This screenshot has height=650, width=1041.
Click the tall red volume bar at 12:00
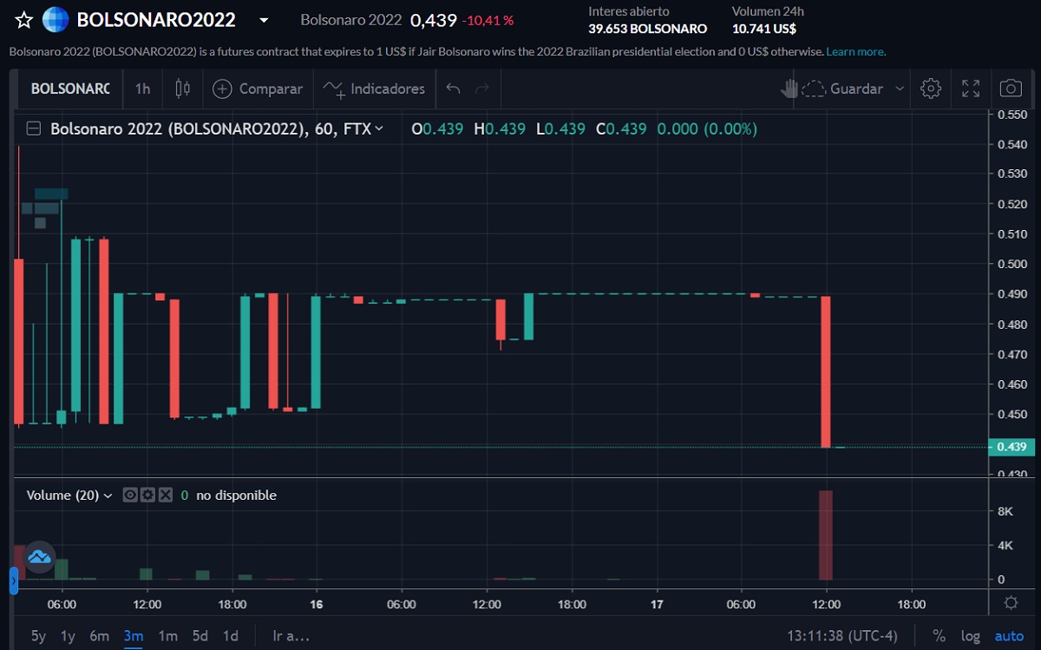(826, 535)
